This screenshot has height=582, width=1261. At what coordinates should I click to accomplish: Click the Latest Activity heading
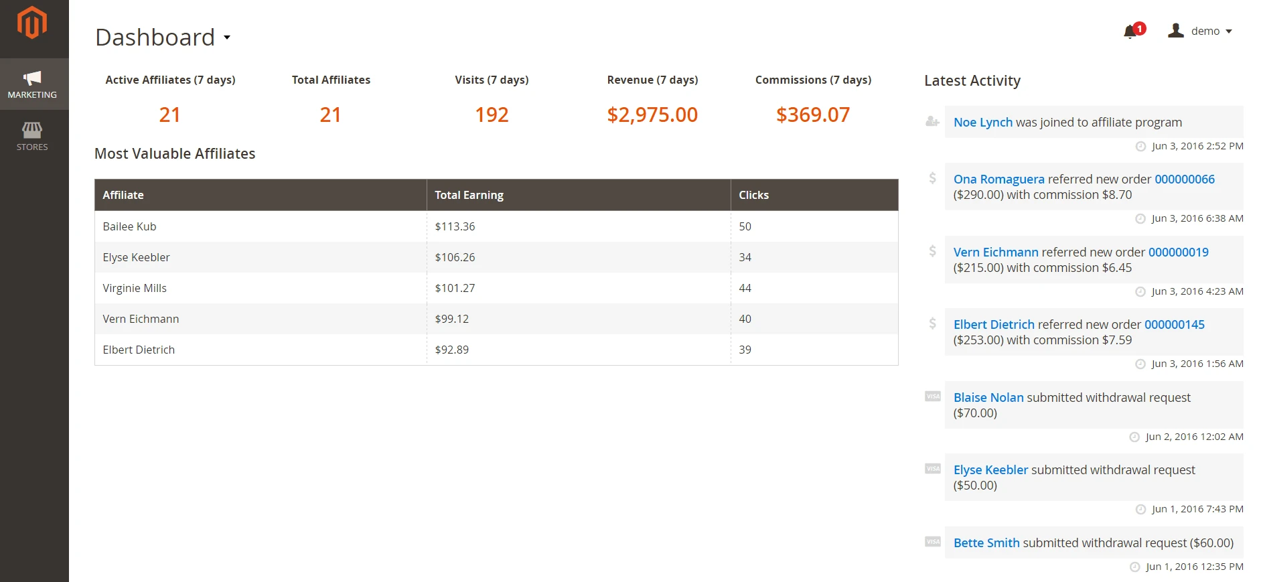tap(972, 80)
